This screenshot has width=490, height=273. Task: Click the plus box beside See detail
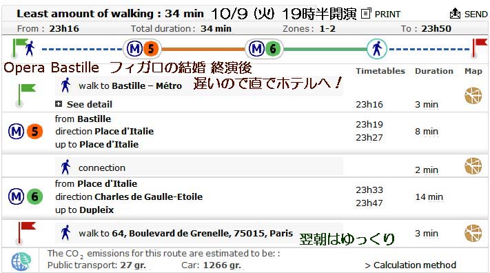pos(59,104)
